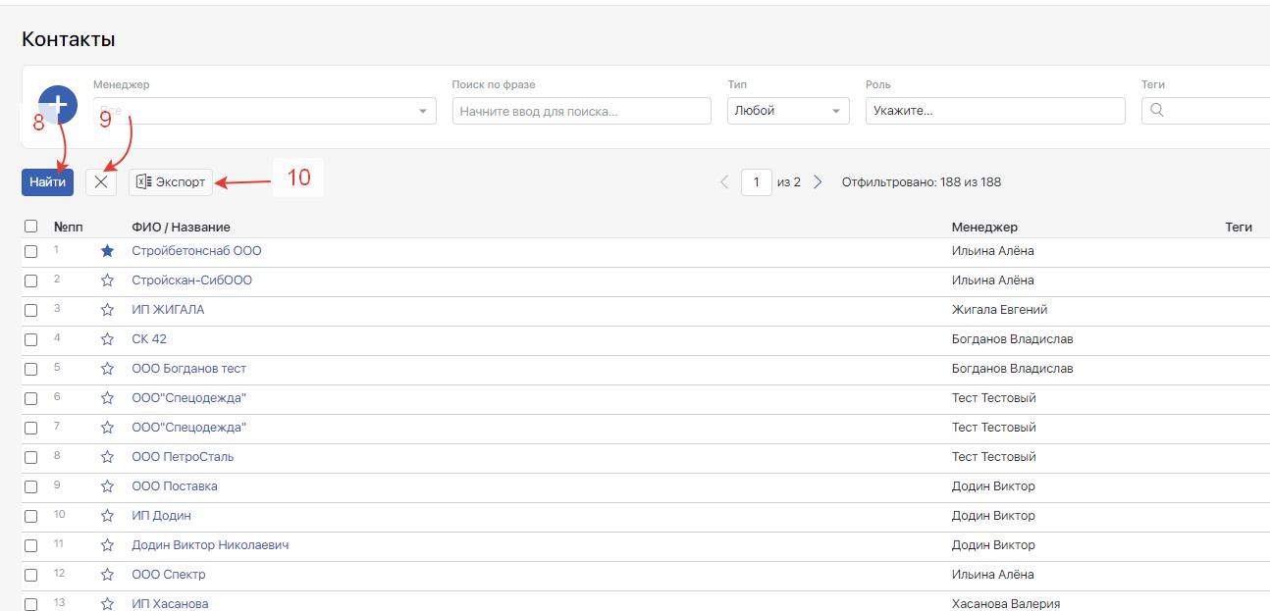Image resolution: width=1270 pixels, height=611 pixels.
Task: Click the previous page left chevron
Action: [724, 182]
